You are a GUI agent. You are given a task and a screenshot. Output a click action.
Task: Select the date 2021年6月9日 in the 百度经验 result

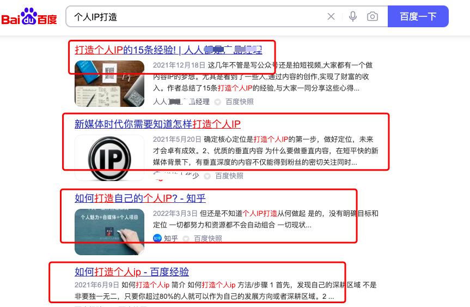(97, 285)
